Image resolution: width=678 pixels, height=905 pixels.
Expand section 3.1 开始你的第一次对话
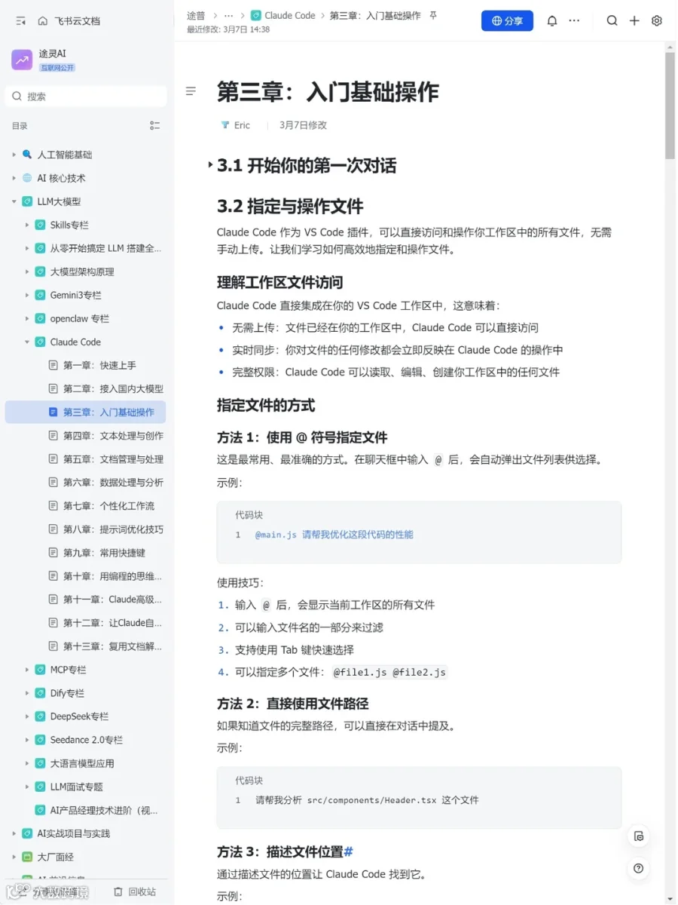point(210,166)
